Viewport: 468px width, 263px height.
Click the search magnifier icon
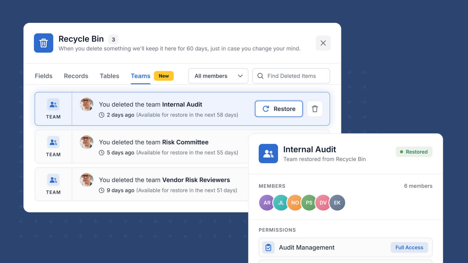[x=260, y=76]
